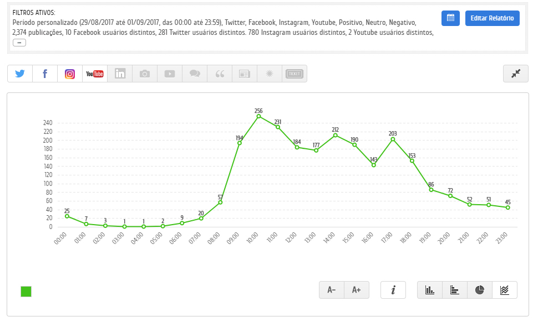Viewport: 533px width, 322px height.
Task: Decrease font size with A- button
Action: click(332, 290)
